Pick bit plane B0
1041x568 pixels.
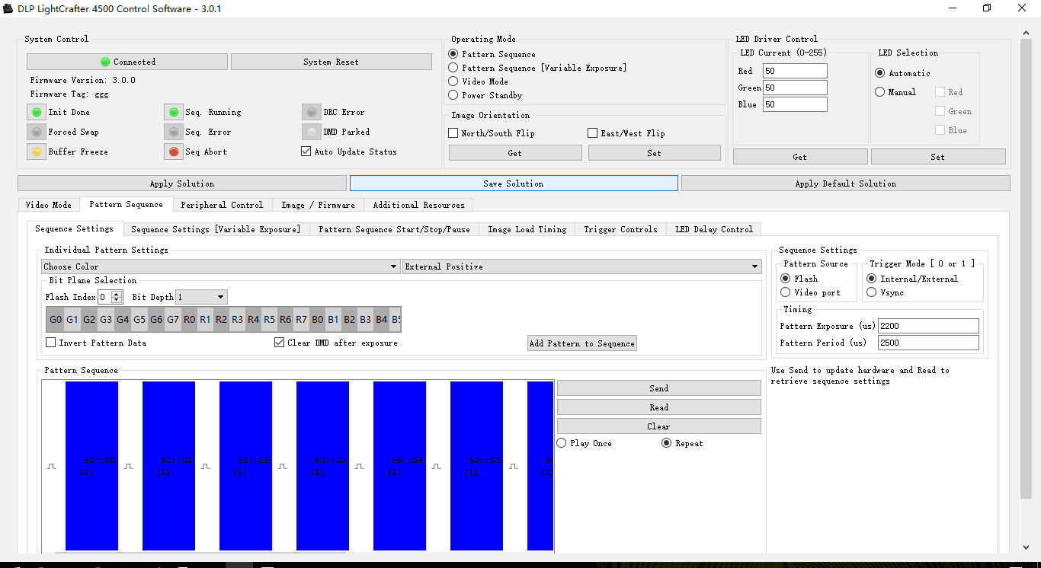318,320
